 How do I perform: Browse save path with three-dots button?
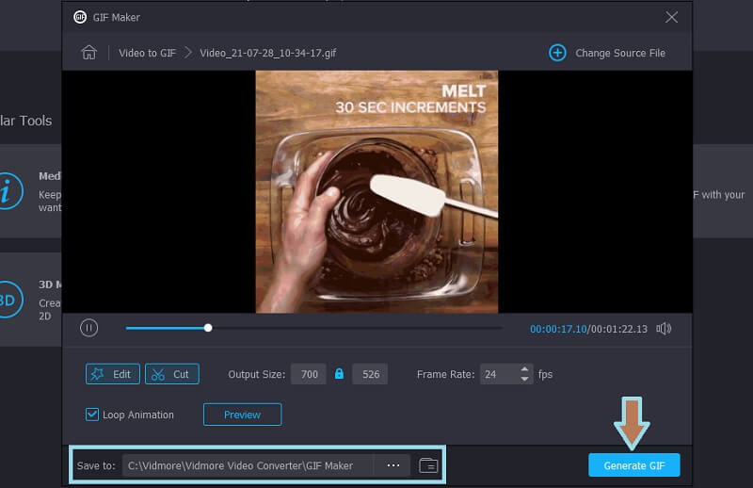tap(393, 465)
